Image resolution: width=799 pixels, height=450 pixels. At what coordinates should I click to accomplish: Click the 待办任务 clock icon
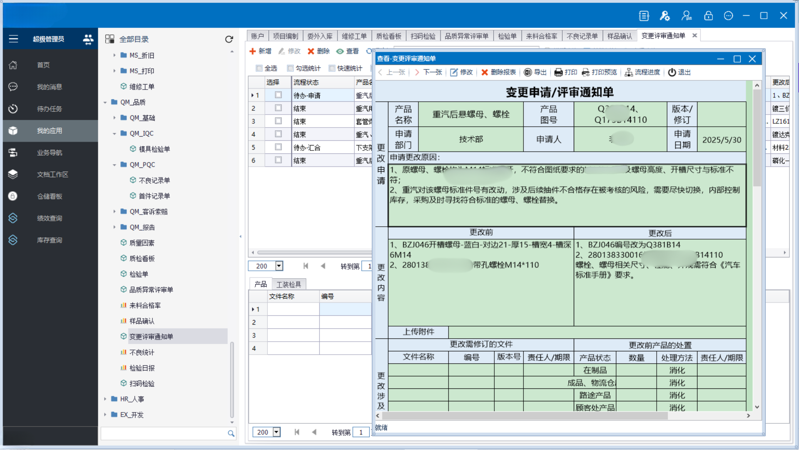[x=13, y=109]
